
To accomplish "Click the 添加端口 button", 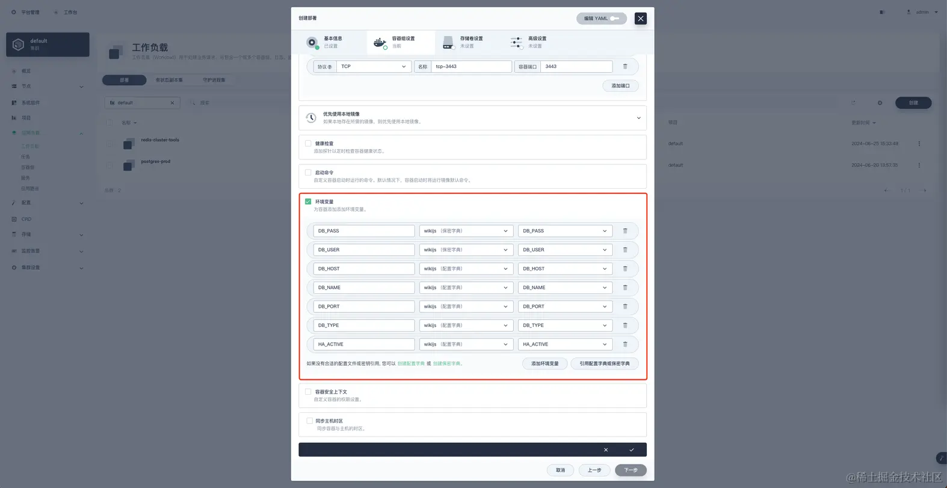I will [620, 86].
